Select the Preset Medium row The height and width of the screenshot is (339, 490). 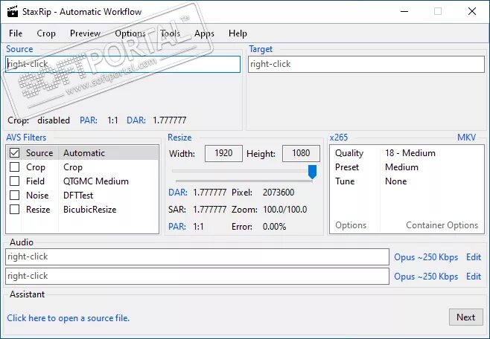coord(407,167)
